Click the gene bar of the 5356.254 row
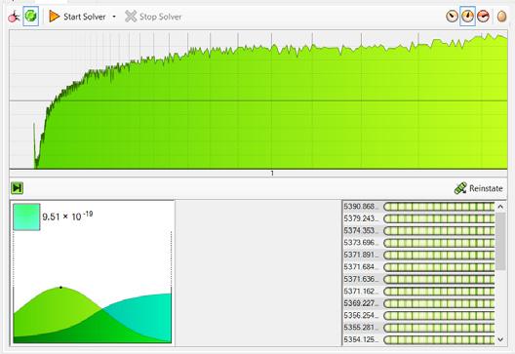515x354 pixels. click(439, 316)
